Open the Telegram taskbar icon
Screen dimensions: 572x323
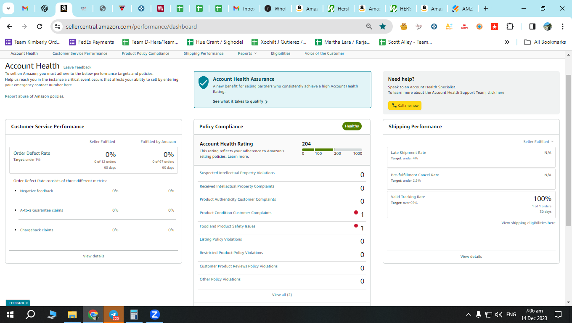click(x=114, y=315)
